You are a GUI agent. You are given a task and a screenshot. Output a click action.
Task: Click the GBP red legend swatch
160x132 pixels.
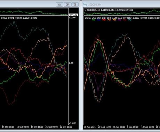(104, 20)
